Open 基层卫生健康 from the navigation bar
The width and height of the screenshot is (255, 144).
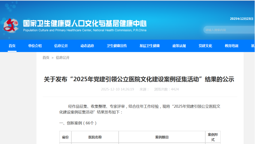(150, 46)
